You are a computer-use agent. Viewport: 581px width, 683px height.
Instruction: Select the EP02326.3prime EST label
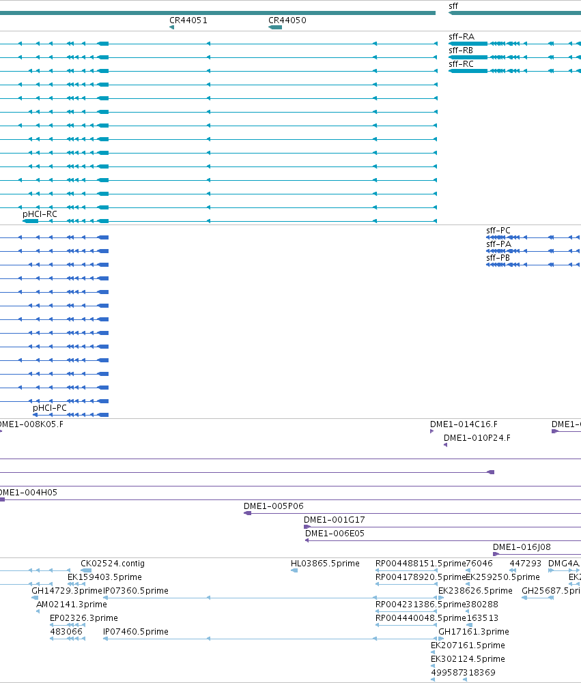click(x=84, y=618)
